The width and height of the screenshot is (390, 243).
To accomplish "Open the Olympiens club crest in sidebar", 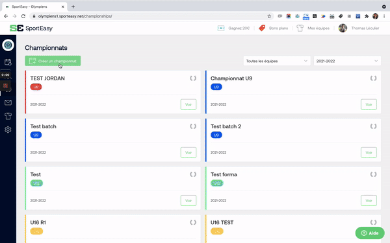I will [x=8, y=45].
